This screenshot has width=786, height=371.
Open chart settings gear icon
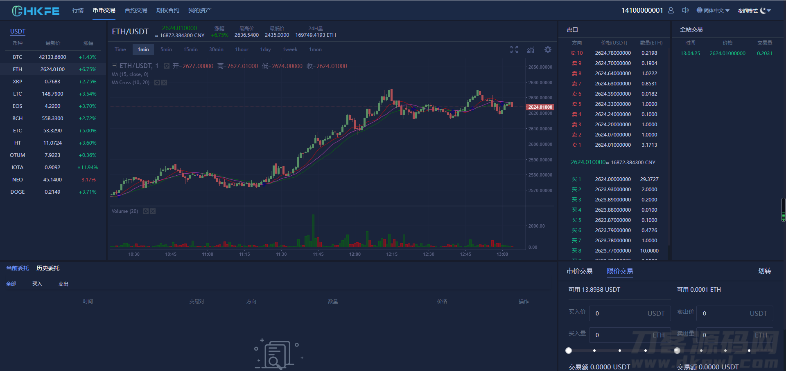(548, 49)
